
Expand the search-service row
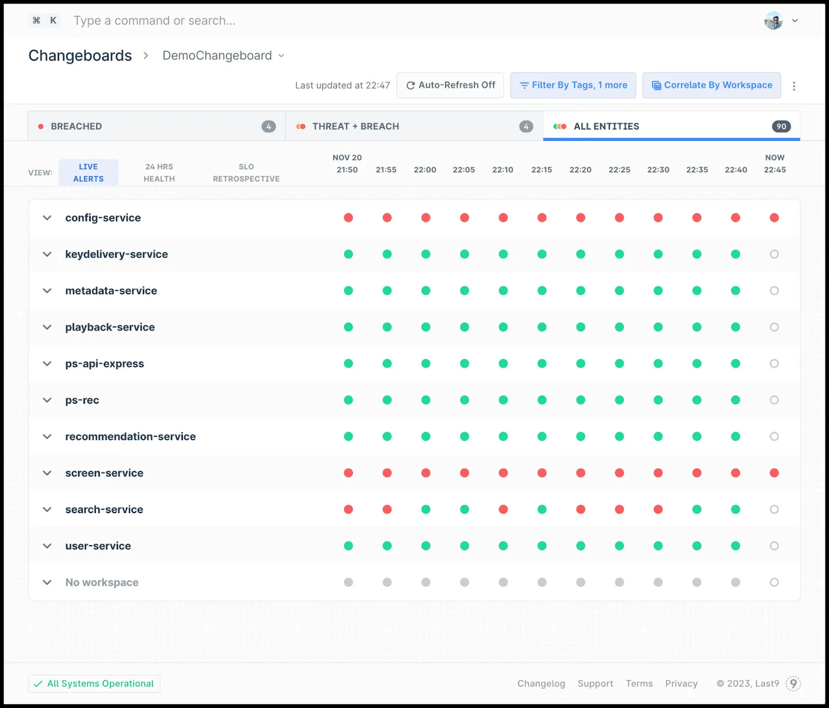click(47, 509)
